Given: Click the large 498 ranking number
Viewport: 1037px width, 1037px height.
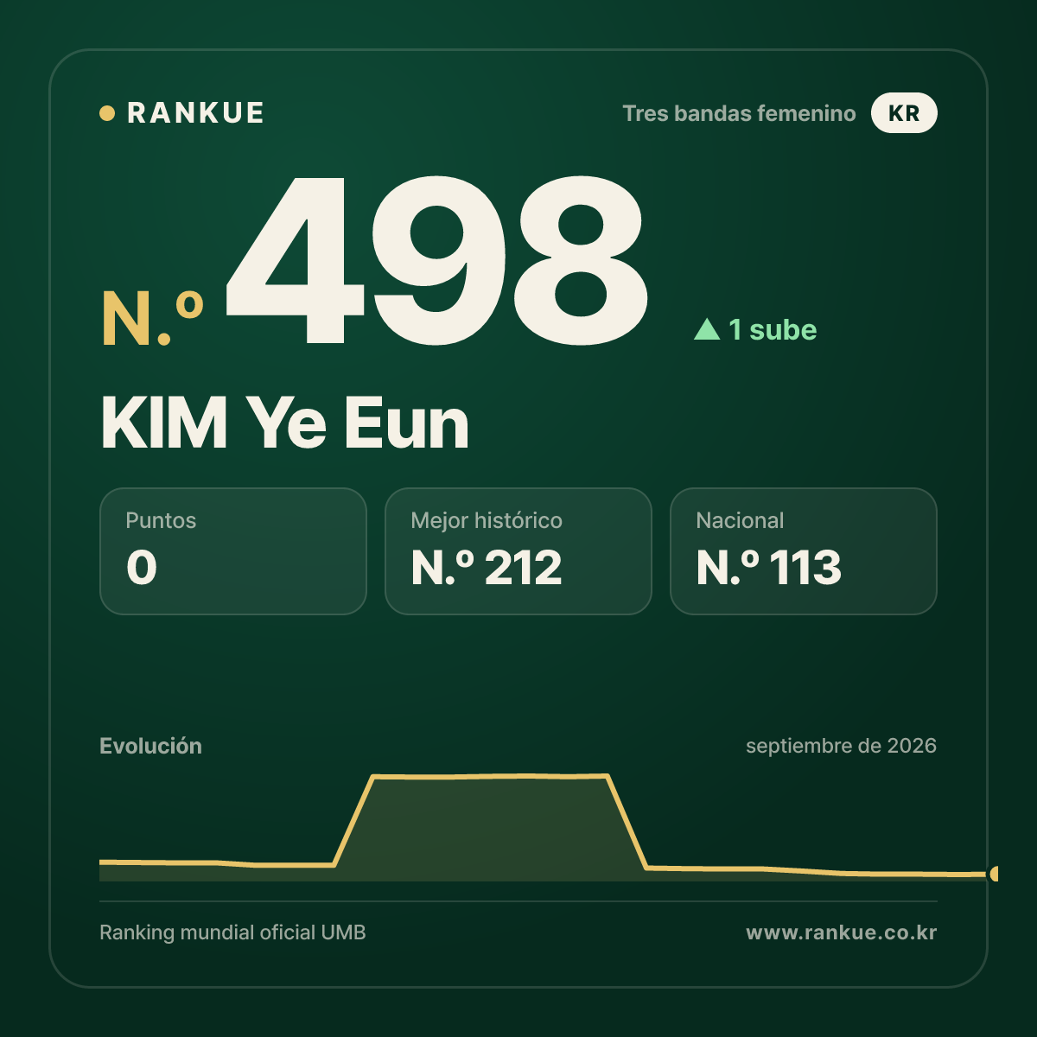Looking at the screenshot, I should [x=437, y=260].
